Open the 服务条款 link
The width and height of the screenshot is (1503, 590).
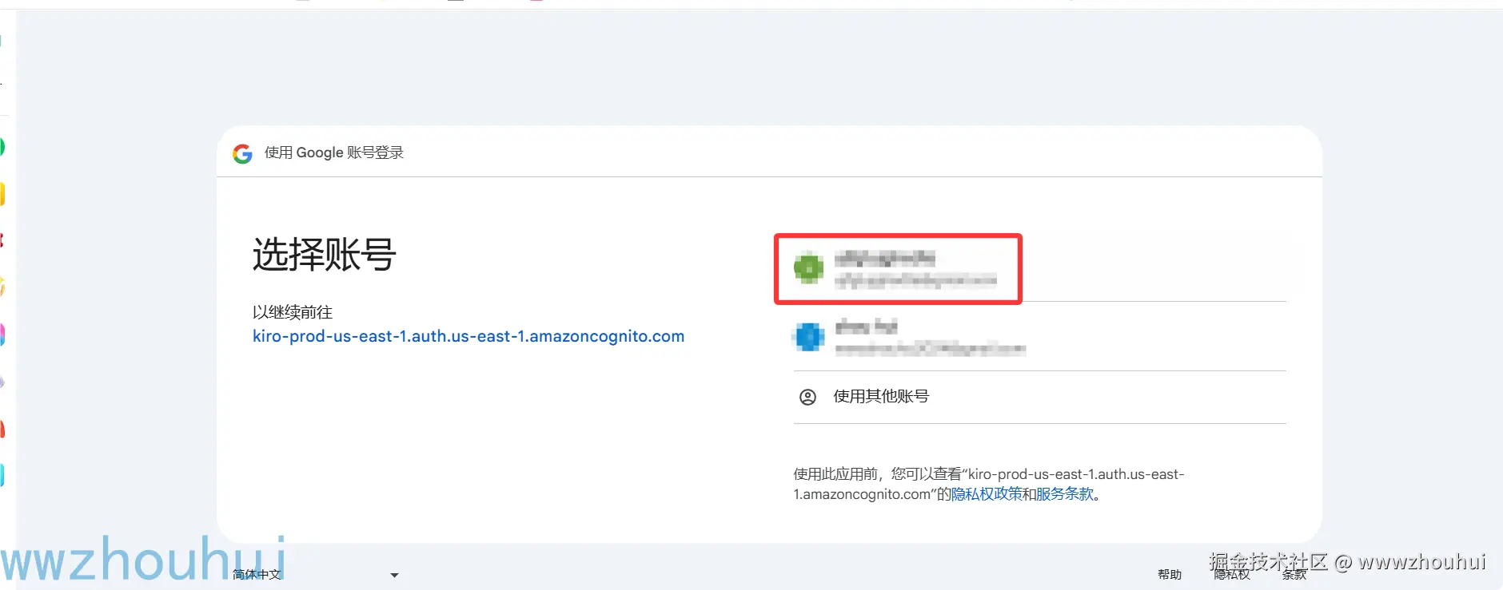click(x=1064, y=494)
